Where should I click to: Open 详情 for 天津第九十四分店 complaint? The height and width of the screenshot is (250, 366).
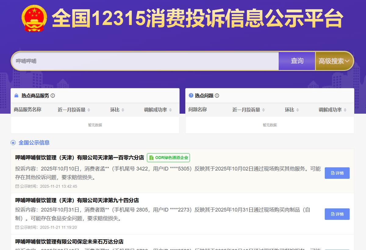click(337, 214)
